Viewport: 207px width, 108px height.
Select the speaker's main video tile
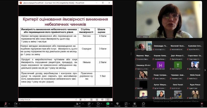pos(169,20)
